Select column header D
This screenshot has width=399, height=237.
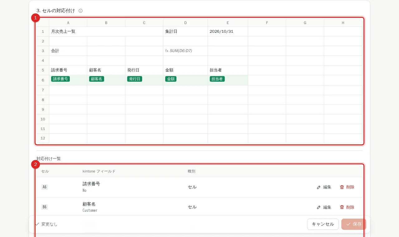pyautogui.click(x=185, y=23)
